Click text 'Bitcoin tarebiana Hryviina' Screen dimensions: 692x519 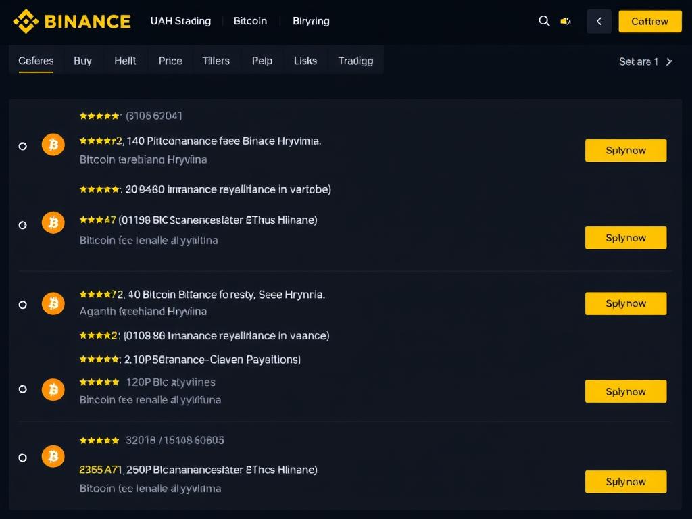[x=143, y=159]
